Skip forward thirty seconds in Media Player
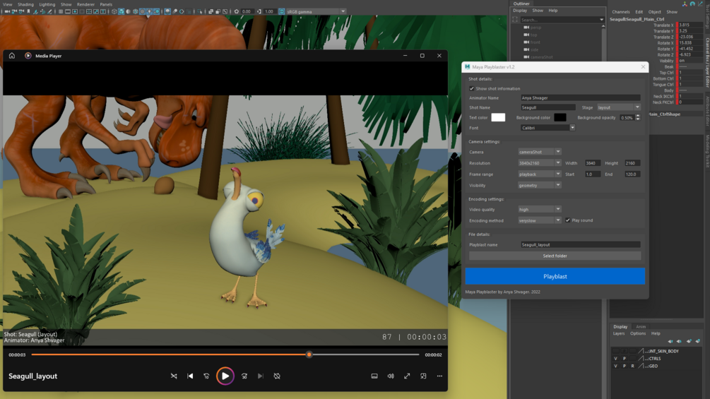 (x=244, y=376)
